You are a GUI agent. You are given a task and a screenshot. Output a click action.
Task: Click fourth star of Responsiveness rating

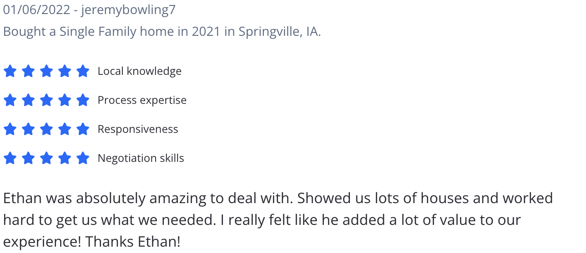click(65, 129)
